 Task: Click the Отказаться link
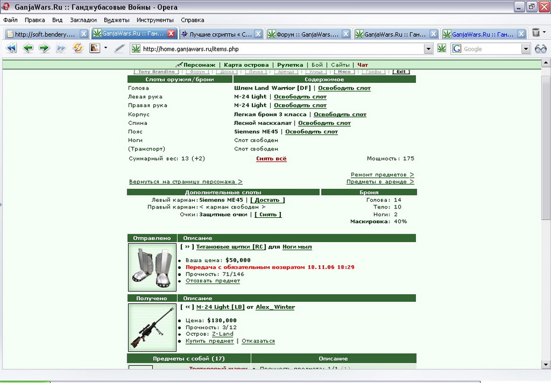(258, 341)
